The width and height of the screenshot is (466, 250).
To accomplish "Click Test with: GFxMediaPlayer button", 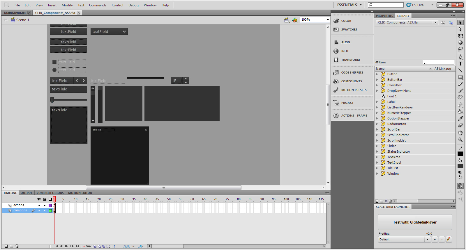I will 415,222.
